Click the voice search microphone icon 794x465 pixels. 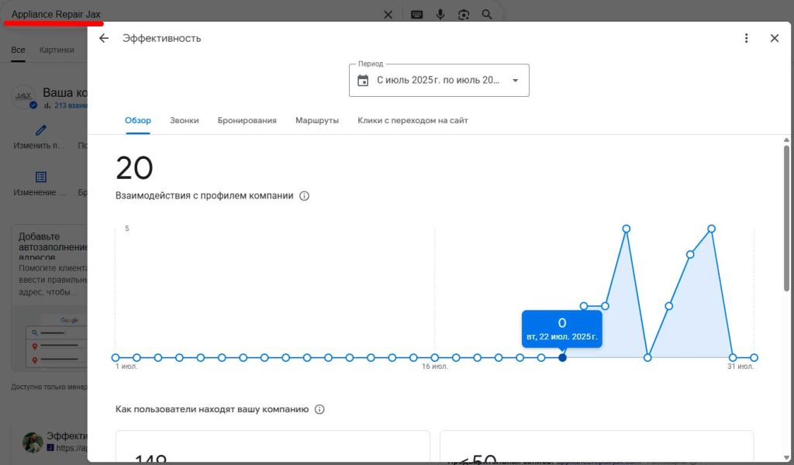[440, 15]
